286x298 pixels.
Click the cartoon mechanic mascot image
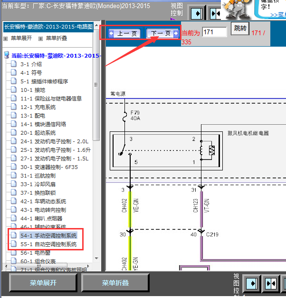coord(237,10)
